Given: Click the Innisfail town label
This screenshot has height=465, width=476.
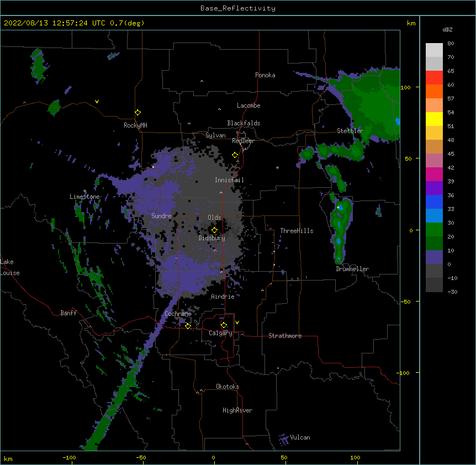Looking at the screenshot, I should click(x=229, y=180).
